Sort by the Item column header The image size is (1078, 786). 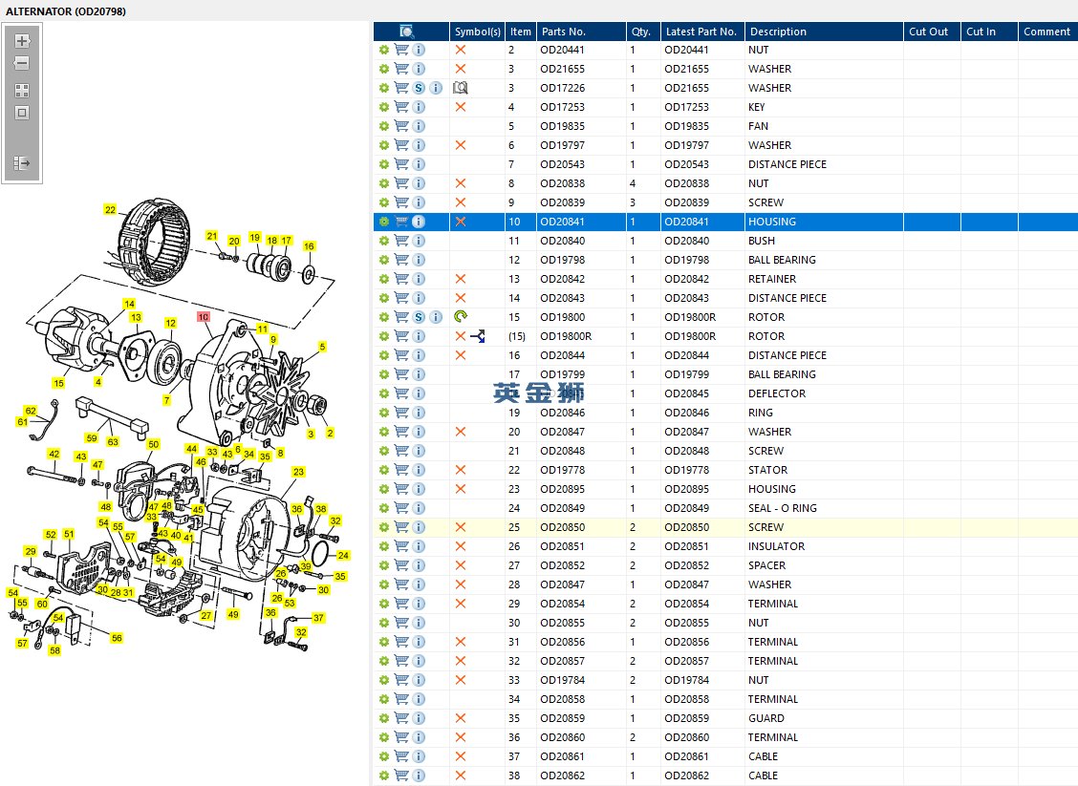click(521, 32)
